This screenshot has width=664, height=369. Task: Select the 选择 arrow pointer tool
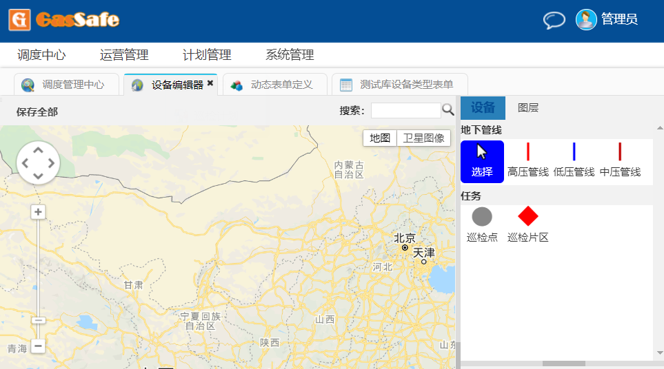click(x=482, y=161)
